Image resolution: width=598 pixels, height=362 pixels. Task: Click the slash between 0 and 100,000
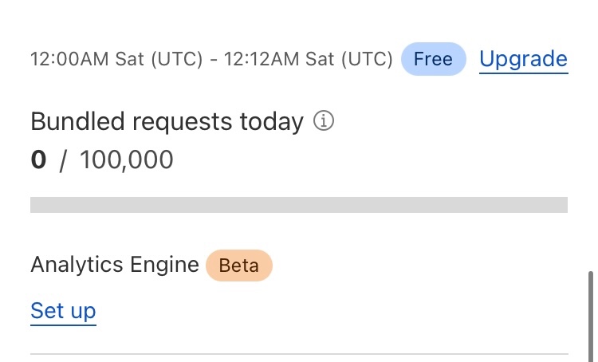click(63, 160)
